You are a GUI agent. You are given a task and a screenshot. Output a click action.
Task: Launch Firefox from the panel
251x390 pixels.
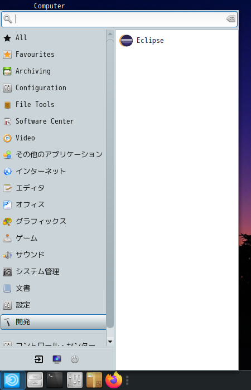click(114, 380)
